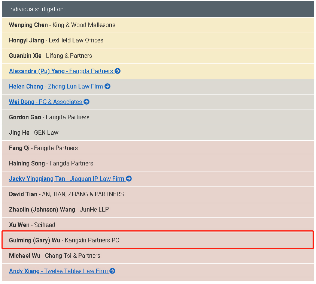Viewport: 316px width, 284px height.
Task: Select Fang Qi - Fangda Partners row
Action: (x=158, y=148)
